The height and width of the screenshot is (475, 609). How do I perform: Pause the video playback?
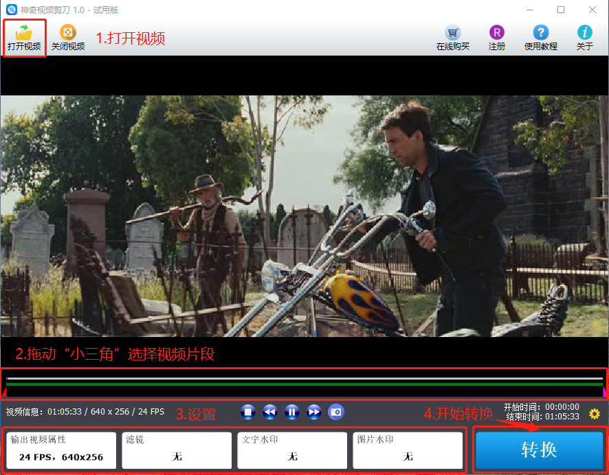(x=292, y=412)
